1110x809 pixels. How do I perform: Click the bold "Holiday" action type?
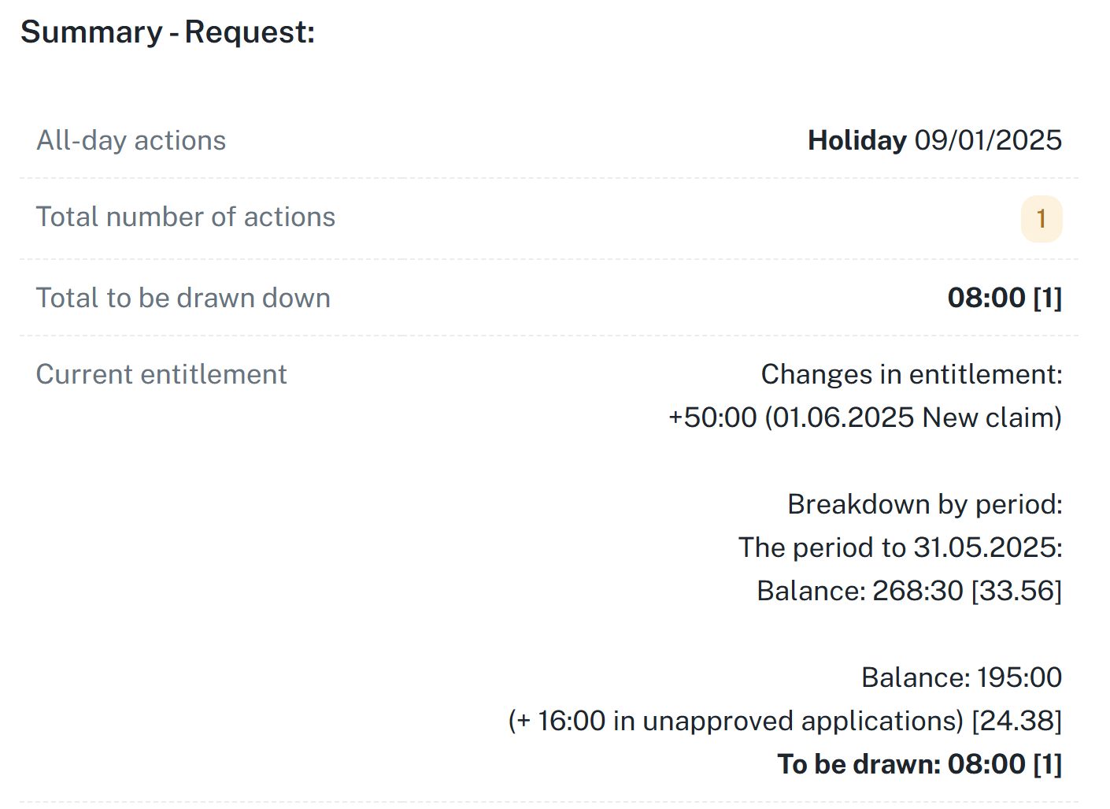[x=857, y=140]
